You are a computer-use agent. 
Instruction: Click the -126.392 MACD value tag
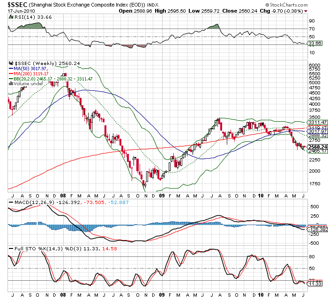point(318,230)
